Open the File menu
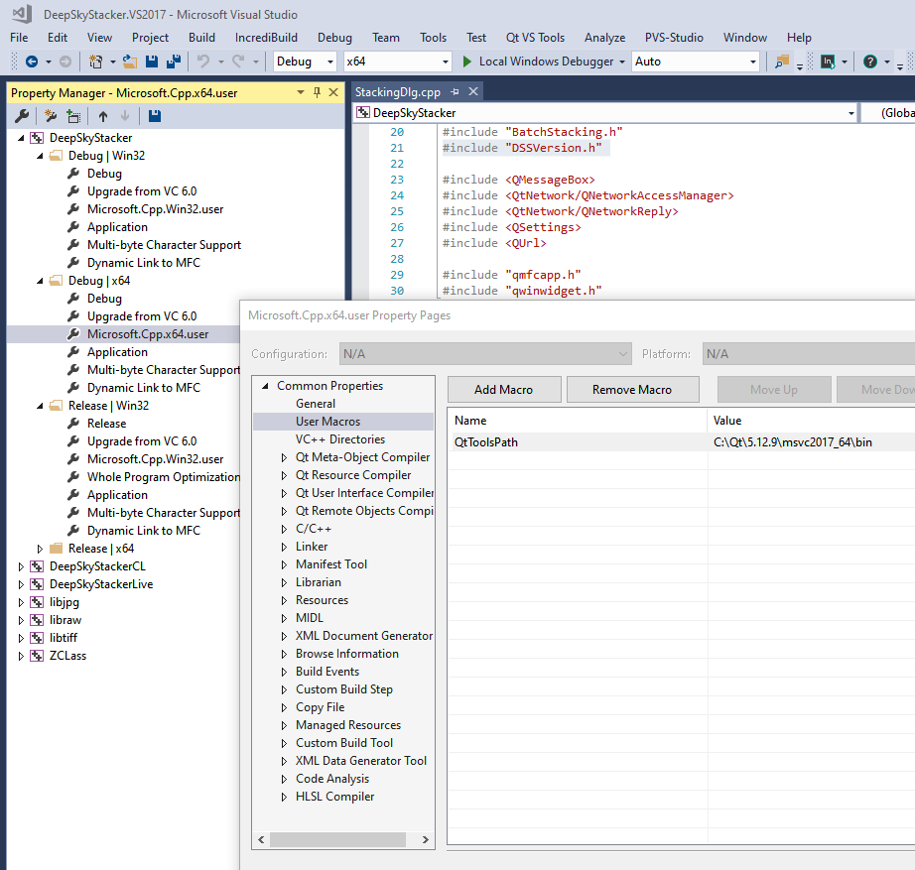This screenshot has height=870, width=915. (x=19, y=38)
